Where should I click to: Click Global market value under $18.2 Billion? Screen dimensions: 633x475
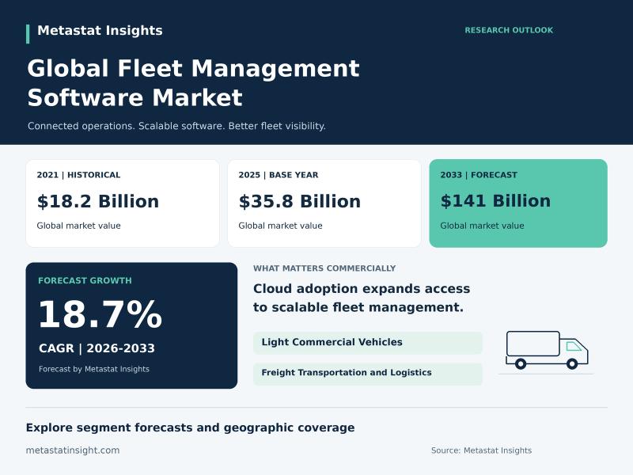tap(78, 226)
